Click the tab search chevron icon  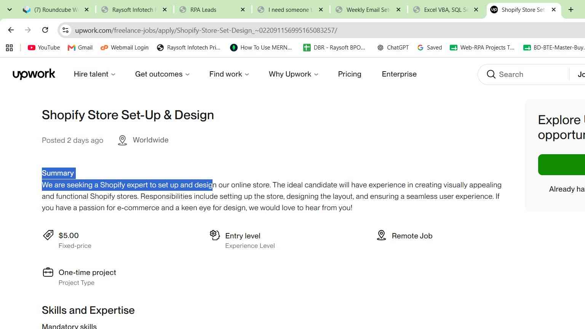(10, 10)
